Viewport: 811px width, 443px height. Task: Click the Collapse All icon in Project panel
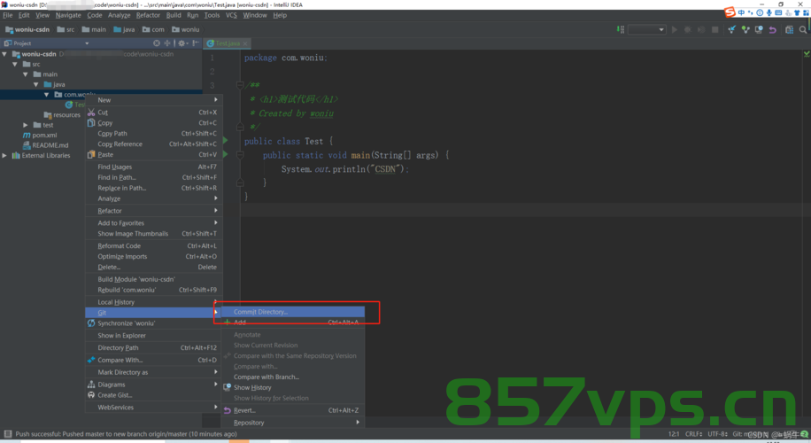tap(167, 43)
